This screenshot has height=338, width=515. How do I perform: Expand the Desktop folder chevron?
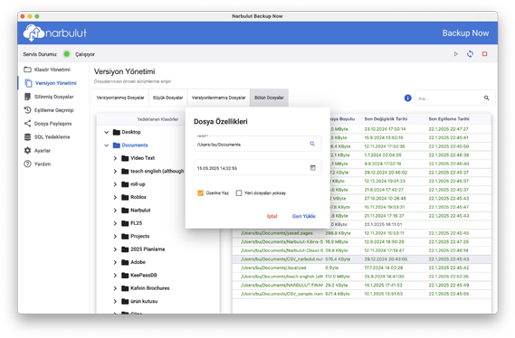tap(107, 132)
